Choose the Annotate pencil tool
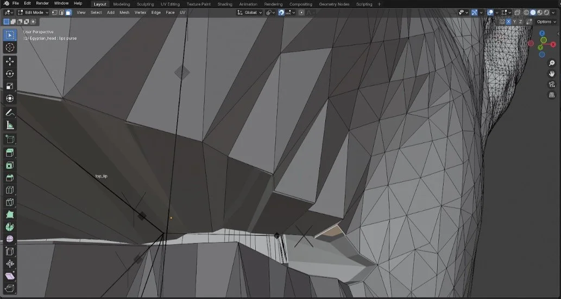Image resolution: width=561 pixels, height=299 pixels. point(10,113)
